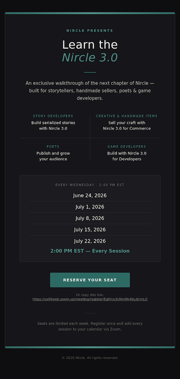Click the seats are limited notice
This screenshot has width=180, height=379.
pyautogui.click(x=90, y=326)
